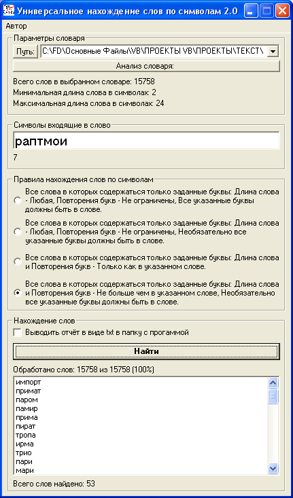The height and width of the screenshot is (498, 293).
Task: Click the results list scrollbar thumb
Action: point(273,396)
